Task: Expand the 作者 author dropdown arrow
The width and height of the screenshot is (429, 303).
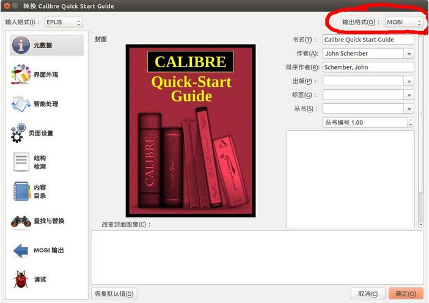Action: (x=409, y=54)
